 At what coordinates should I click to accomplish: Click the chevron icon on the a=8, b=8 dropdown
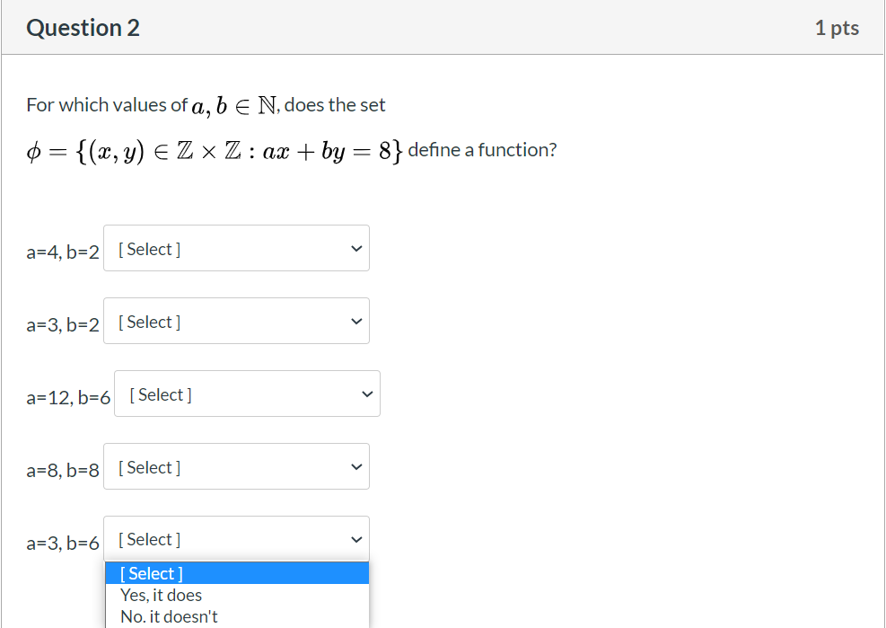coord(355,466)
